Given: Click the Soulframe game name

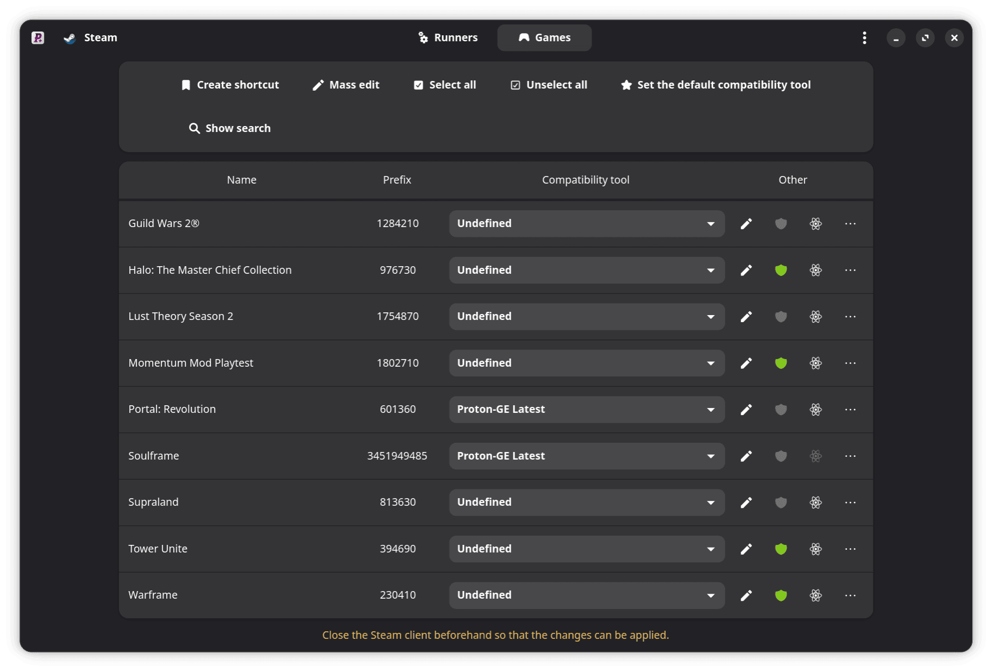Looking at the screenshot, I should point(153,456).
